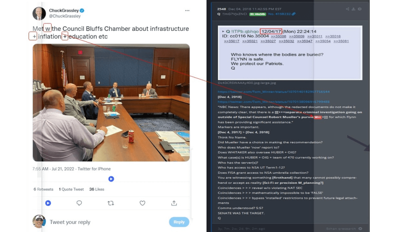Viewport: 413px width, 232px height.
Task: Click the blue play marker below timestamp
Action: pyautogui.click(x=111, y=179)
